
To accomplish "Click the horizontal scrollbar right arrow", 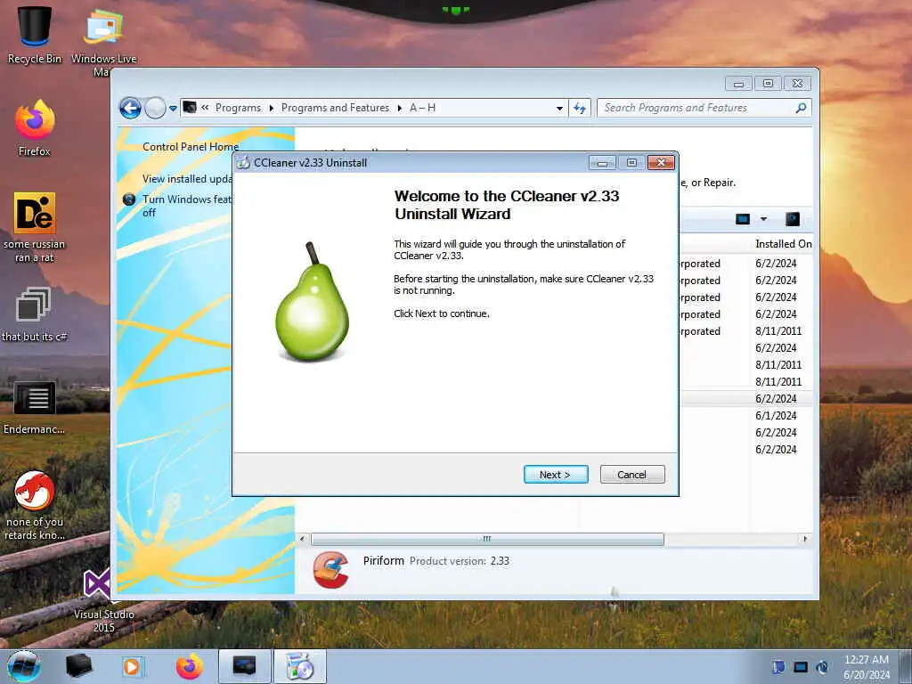I will click(x=805, y=539).
